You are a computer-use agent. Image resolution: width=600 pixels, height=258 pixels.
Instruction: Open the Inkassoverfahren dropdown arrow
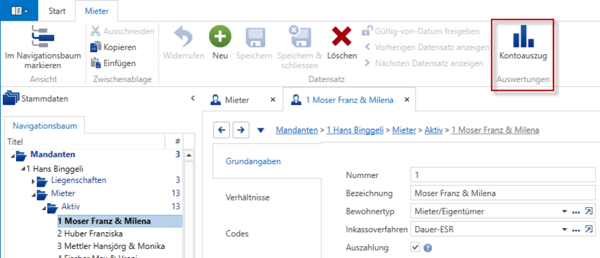pos(564,230)
